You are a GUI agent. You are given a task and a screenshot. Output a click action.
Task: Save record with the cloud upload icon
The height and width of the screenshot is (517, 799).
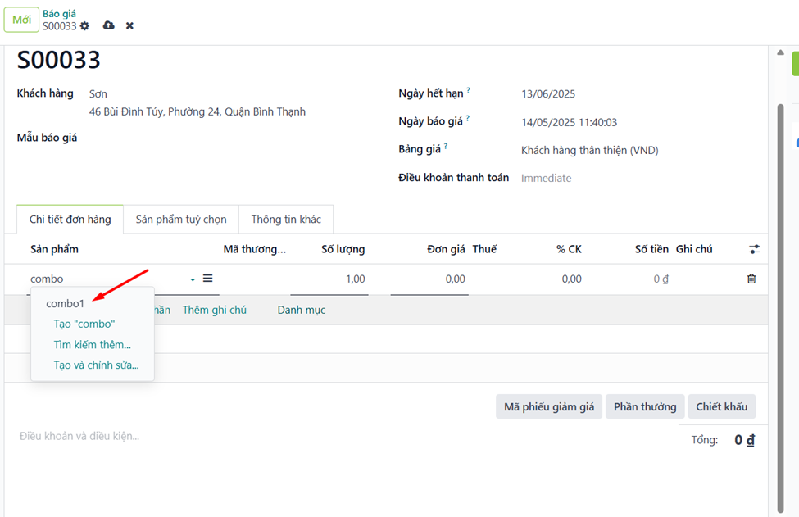(108, 25)
